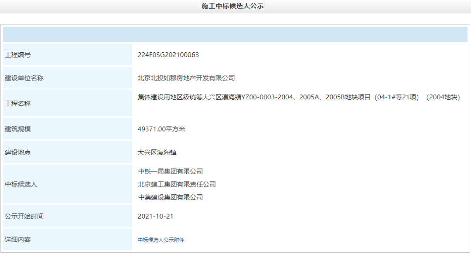Viewport: 471px width, 254px height.
Task: Click the project name text starting with 集体建设用地
Action: click(x=298, y=97)
